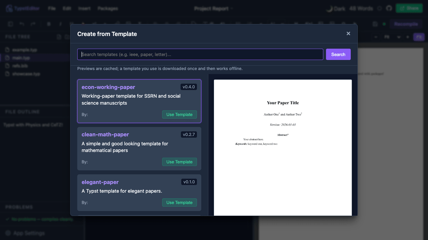Open the File menu
The image size is (428, 240).
tap(51, 9)
